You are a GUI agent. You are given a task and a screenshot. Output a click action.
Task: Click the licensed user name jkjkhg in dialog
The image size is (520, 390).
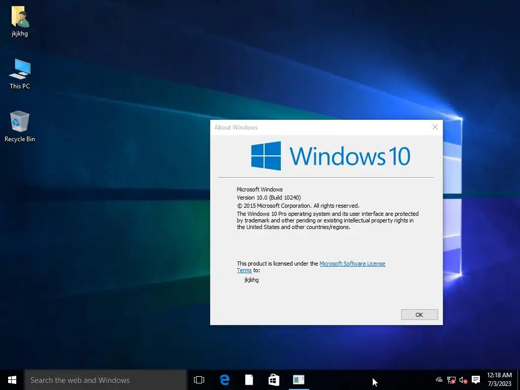(x=251, y=280)
